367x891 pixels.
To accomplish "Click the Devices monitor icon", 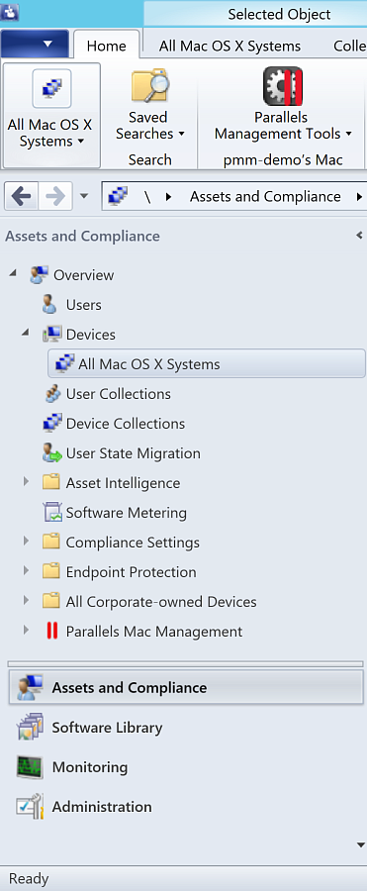I will [x=52, y=335].
